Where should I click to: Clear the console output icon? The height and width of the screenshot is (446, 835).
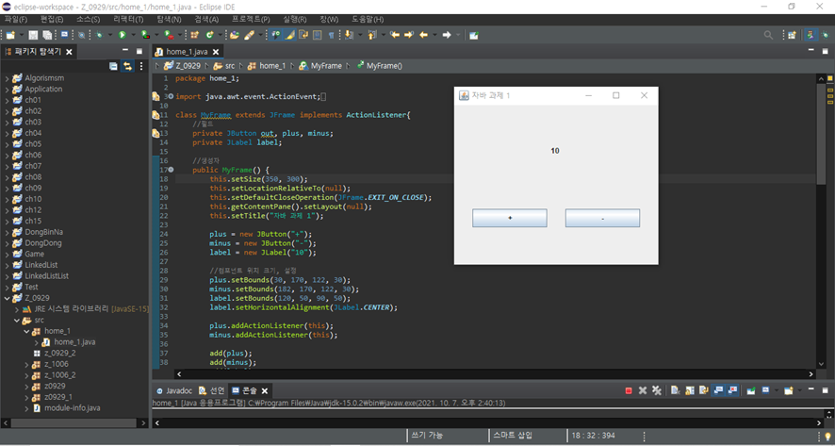675,390
